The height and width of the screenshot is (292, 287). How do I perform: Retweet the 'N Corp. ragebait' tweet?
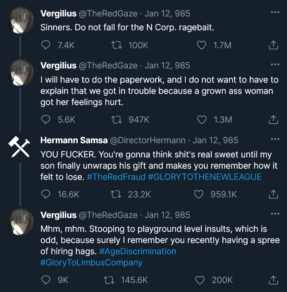click(116, 45)
